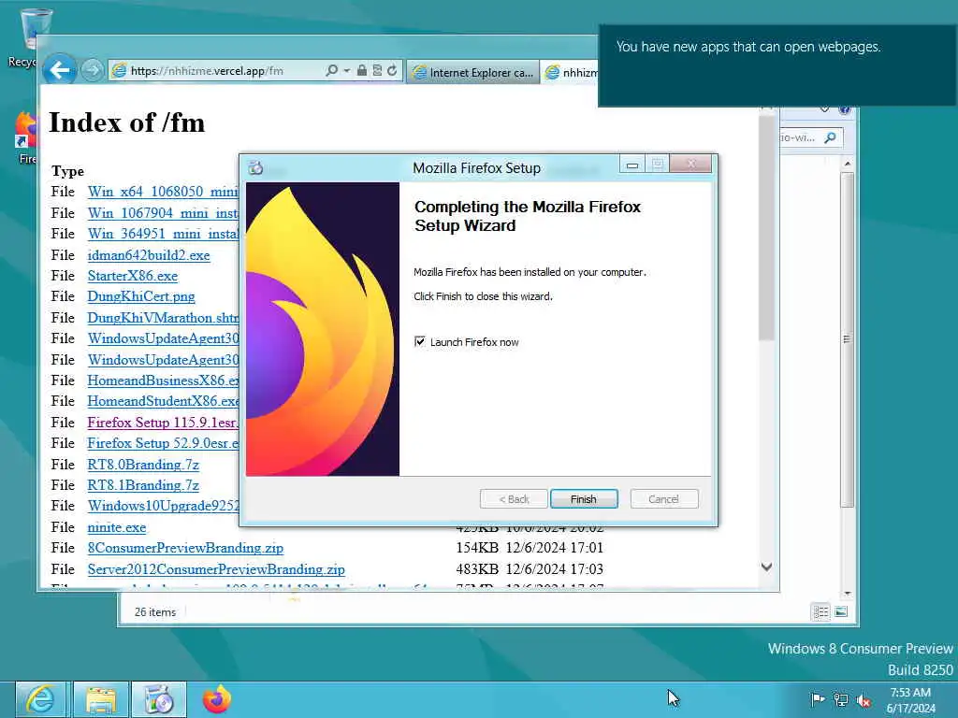Click the disabled Back button in setup wizard
The width and height of the screenshot is (958, 718).
click(514, 499)
